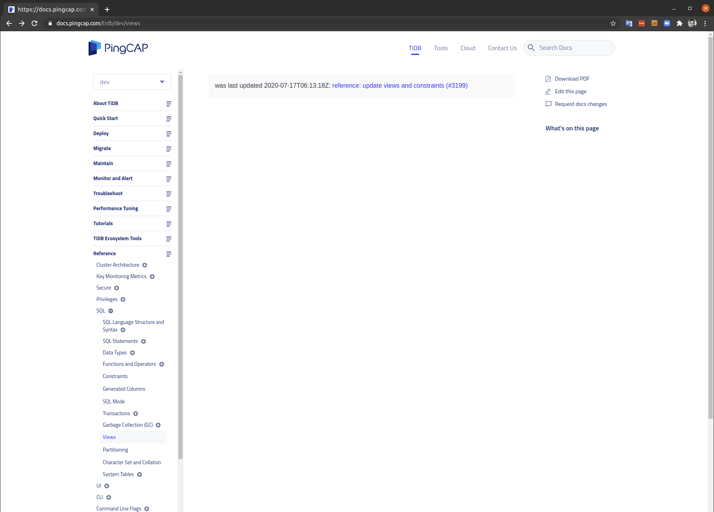Bookmark the page with the star icon

613,23
